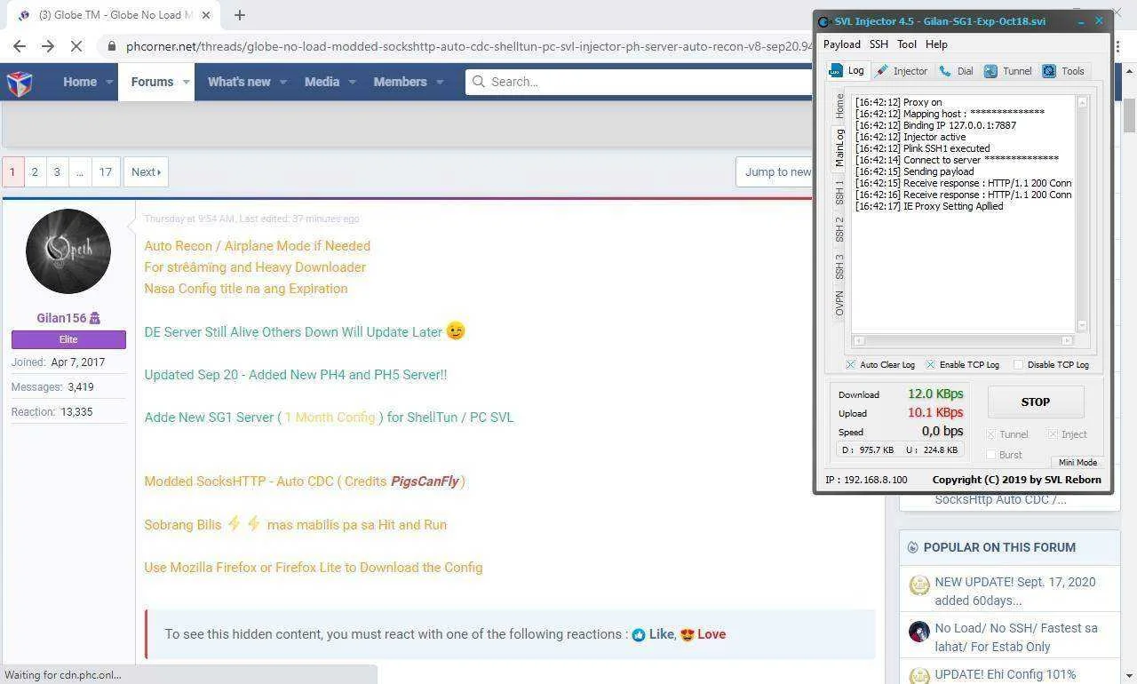Click VIP badge beside Ehi Config thread
The width and height of the screenshot is (1137, 684).
(x=919, y=675)
